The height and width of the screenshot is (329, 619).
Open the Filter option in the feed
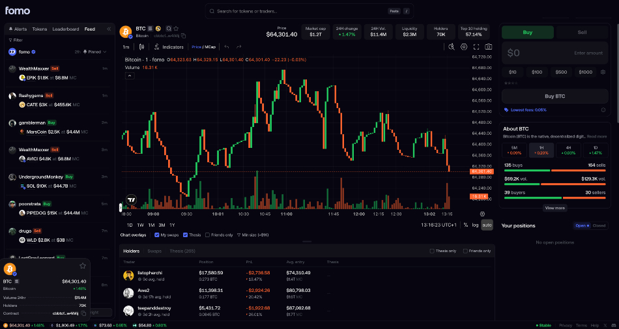(16, 40)
